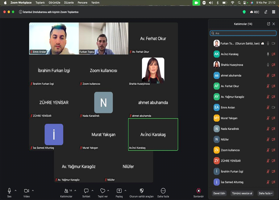Click date and time in menu bar
This screenshot has width=279, height=200.
266,3
